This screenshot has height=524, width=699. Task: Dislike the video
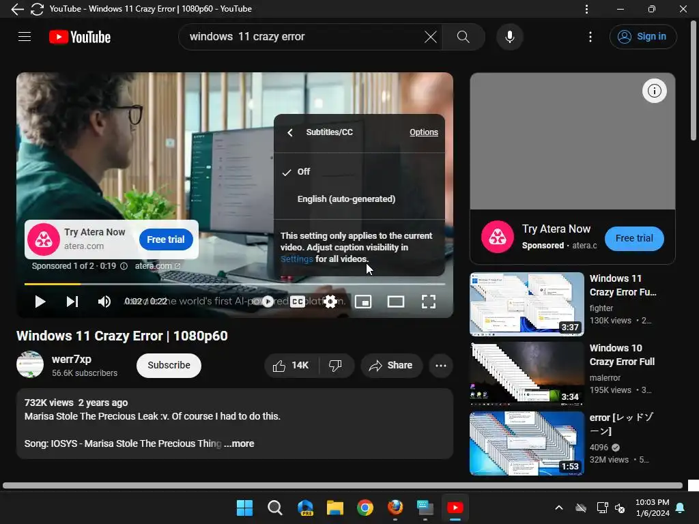coord(336,366)
